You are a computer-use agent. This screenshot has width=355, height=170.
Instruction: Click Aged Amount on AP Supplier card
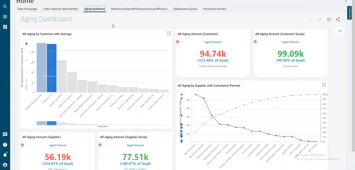click(x=58, y=145)
